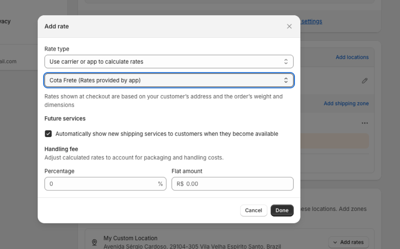
Task: Close the Add rate dialog with X
Action: tap(289, 26)
